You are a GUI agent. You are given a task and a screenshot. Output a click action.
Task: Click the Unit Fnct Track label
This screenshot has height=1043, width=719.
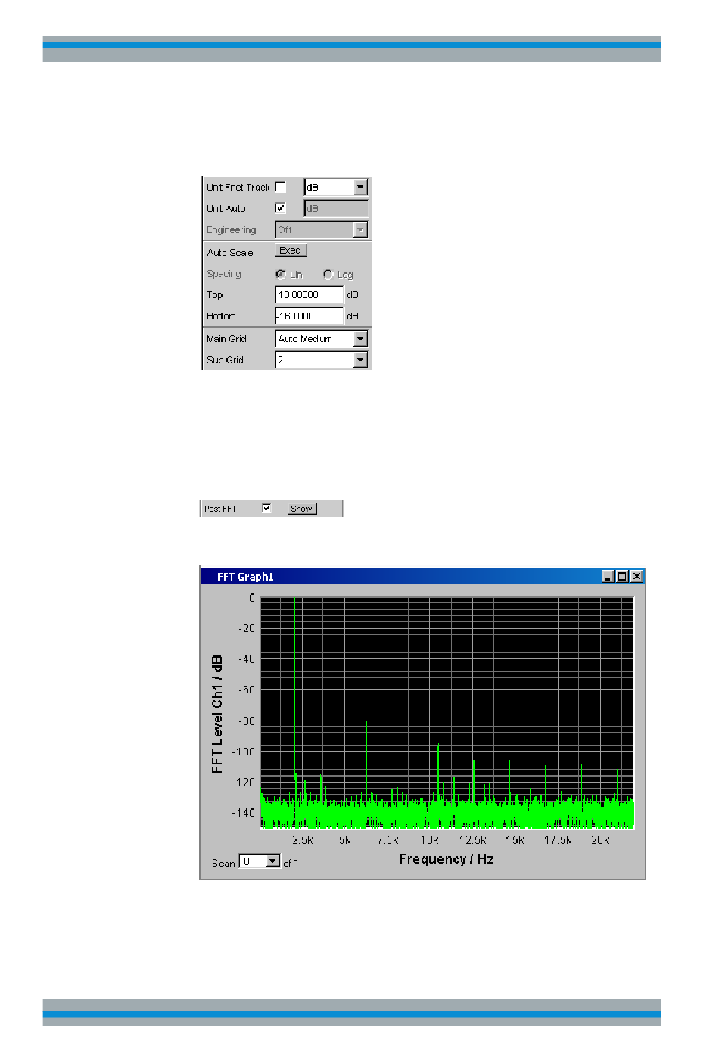pos(238,188)
